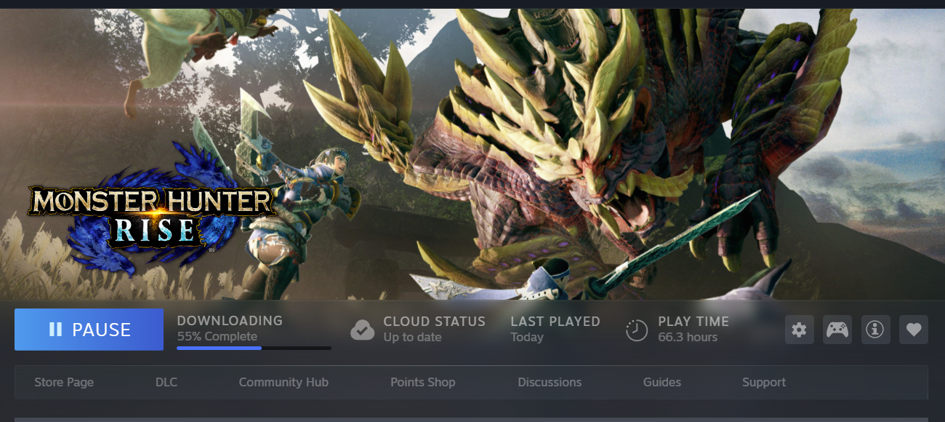The height and width of the screenshot is (422, 945).
Task: Click the download progress bar
Action: [254, 348]
